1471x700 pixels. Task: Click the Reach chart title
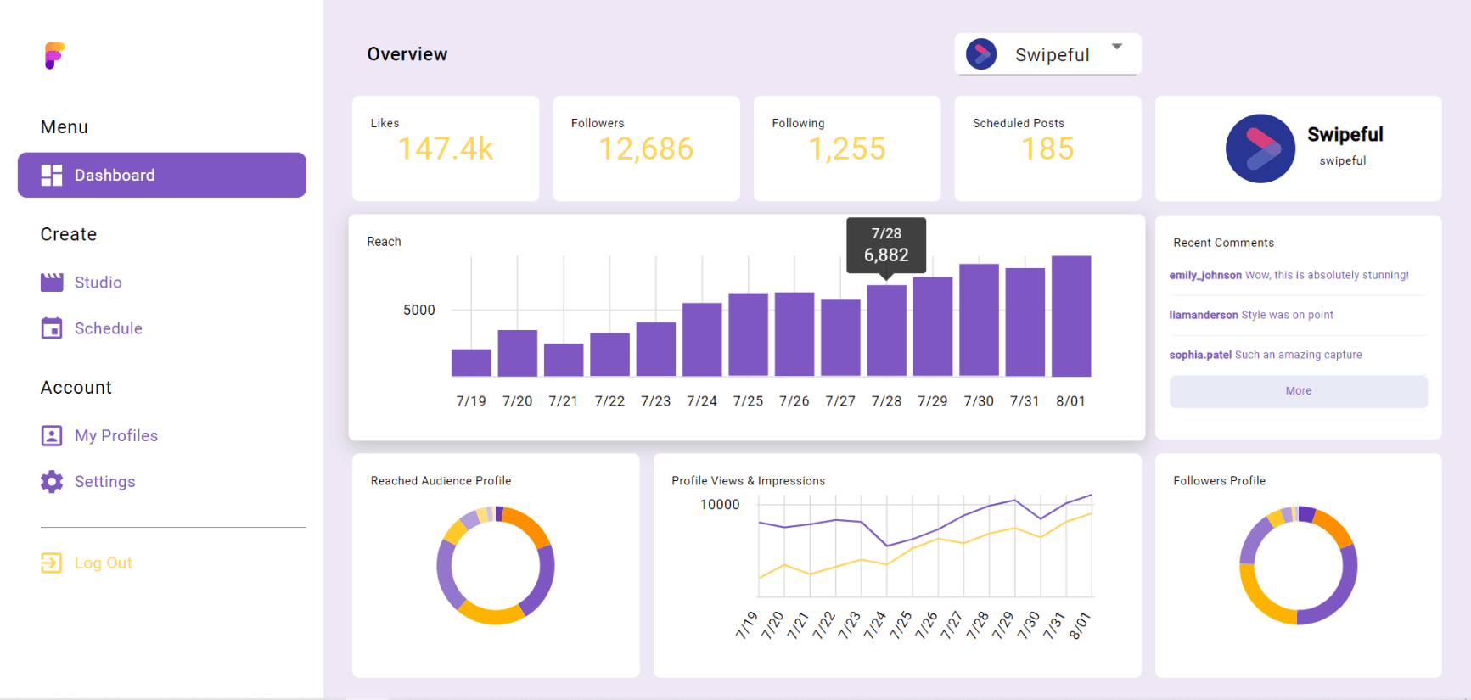(x=384, y=242)
